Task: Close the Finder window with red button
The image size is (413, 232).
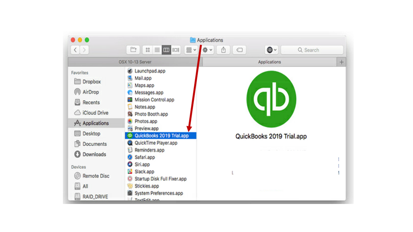Action: pyautogui.click(x=73, y=40)
